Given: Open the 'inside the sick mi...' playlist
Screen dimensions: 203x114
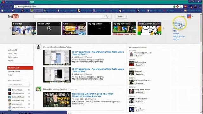Looking at the screenshot, I should [x=149, y=28].
